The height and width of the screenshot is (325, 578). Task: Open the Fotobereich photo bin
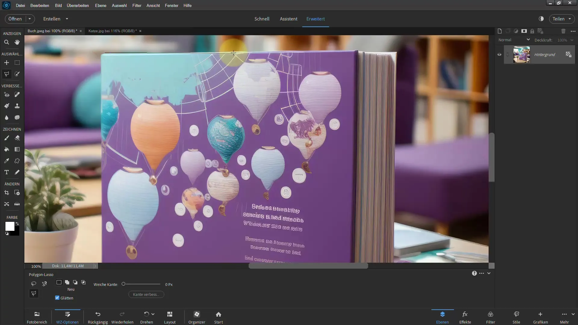click(x=37, y=317)
